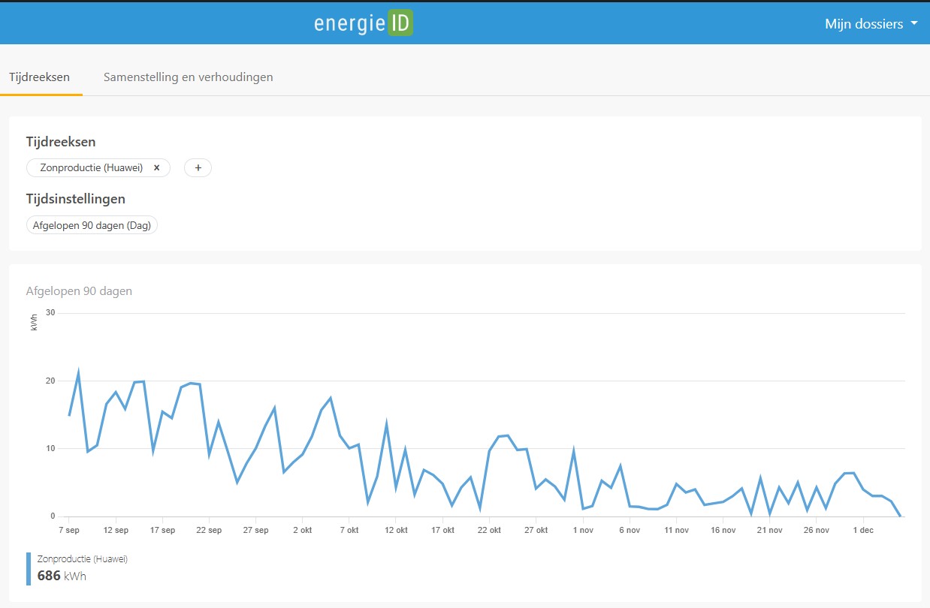Click the 7 sep x-axis label

click(69, 530)
